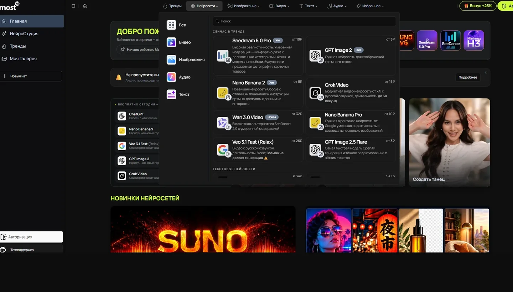Go to Главная in the sidebar
This screenshot has height=292, width=513.
(31, 21)
